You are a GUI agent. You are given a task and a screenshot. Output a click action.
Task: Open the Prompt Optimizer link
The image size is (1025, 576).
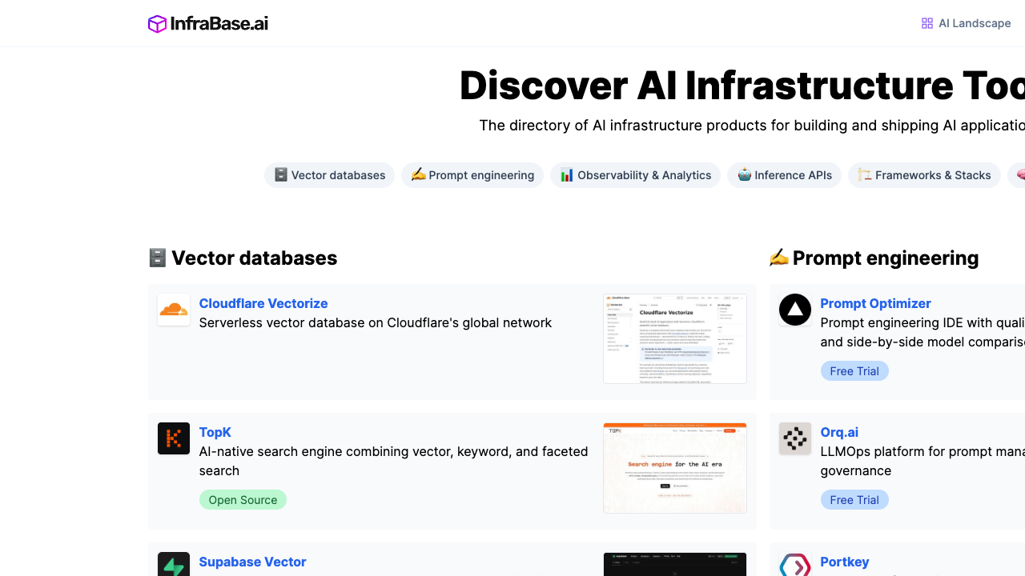coord(875,303)
